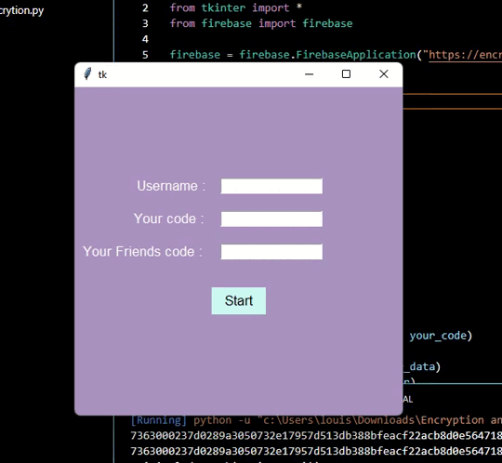Click the first 7363000237d hash line in output
502x463 pixels.
pos(316,435)
